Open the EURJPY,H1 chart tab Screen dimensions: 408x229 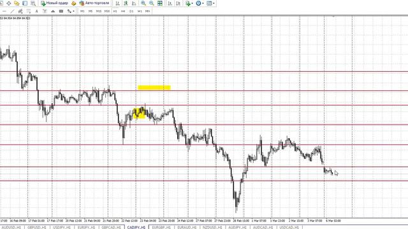pyautogui.click(x=87, y=227)
